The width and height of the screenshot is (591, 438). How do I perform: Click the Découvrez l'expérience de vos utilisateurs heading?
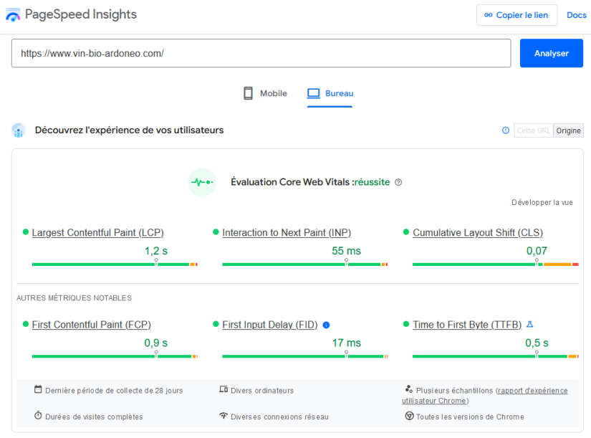coord(129,130)
